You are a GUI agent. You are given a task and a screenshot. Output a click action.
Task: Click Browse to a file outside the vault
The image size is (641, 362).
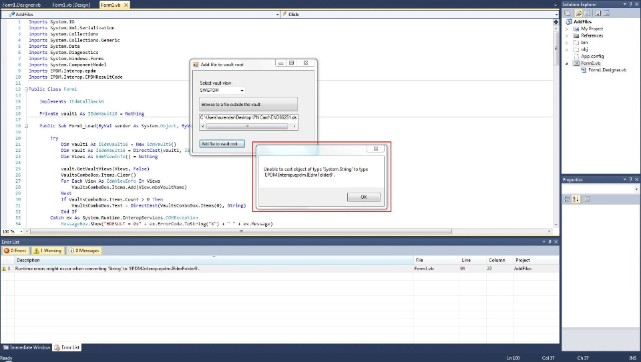pos(248,104)
